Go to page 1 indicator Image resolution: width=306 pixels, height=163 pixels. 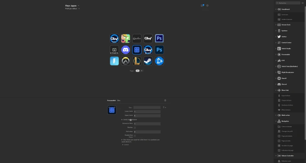coord(138,71)
